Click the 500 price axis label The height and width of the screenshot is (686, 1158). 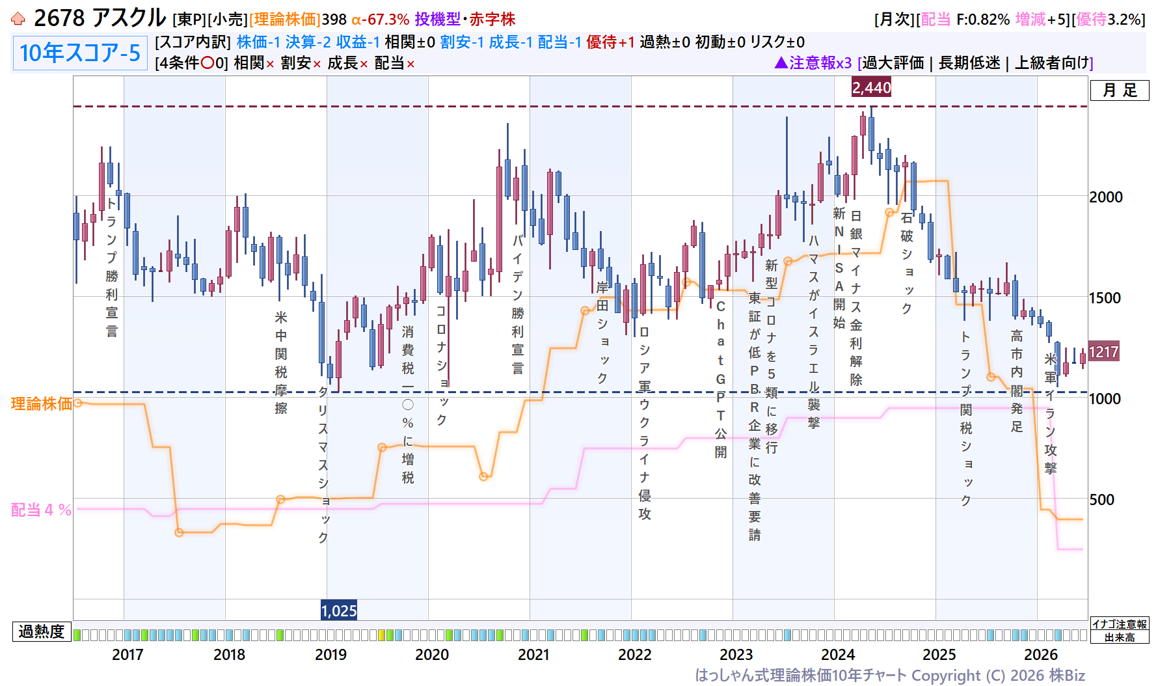[1102, 500]
